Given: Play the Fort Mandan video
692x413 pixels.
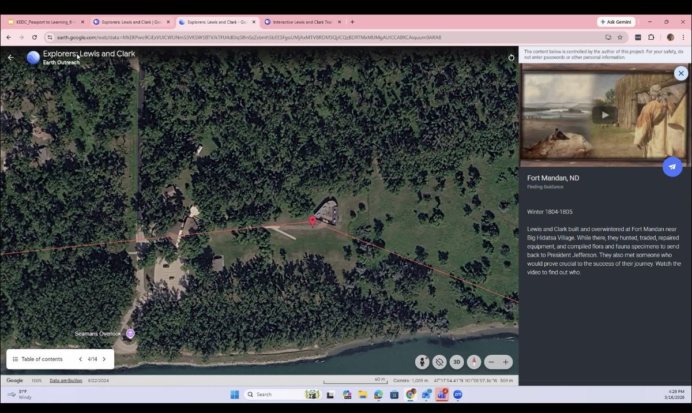Looking at the screenshot, I should point(605,115).
